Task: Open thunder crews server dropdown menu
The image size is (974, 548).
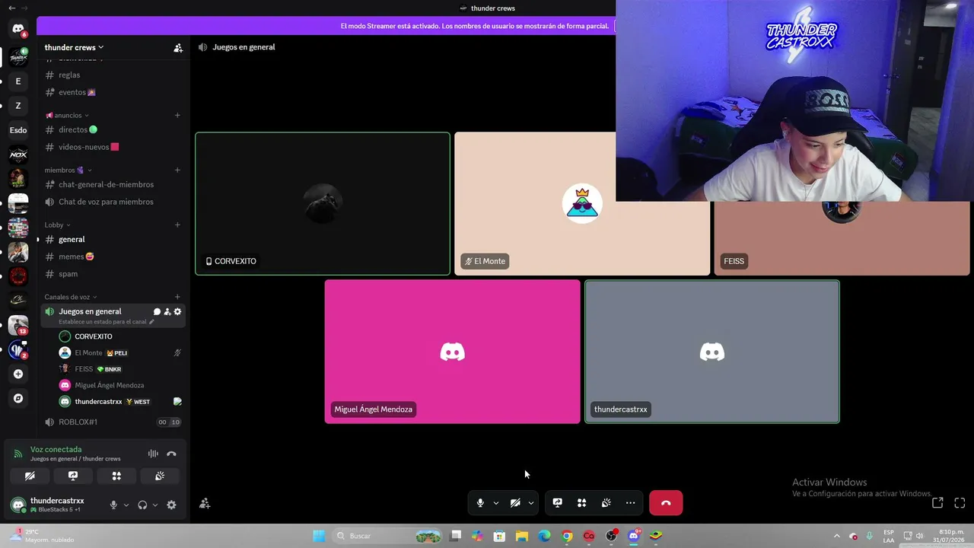Action: pyautogui.click(x=74, y=47)
